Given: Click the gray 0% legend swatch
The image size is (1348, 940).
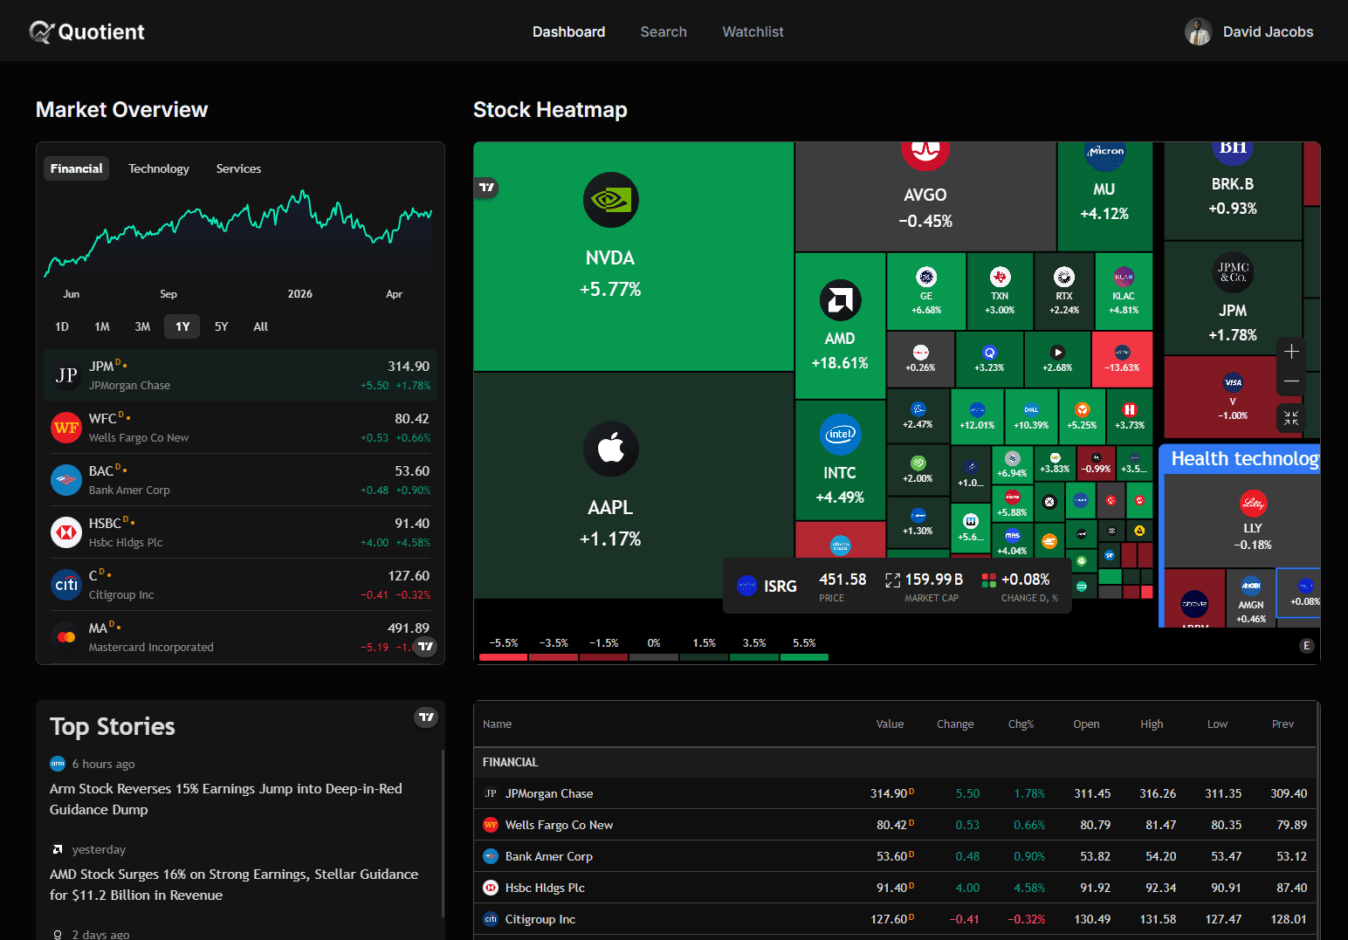Looking at the screenshot, I should pyautogui.click(x=653, y=657).
